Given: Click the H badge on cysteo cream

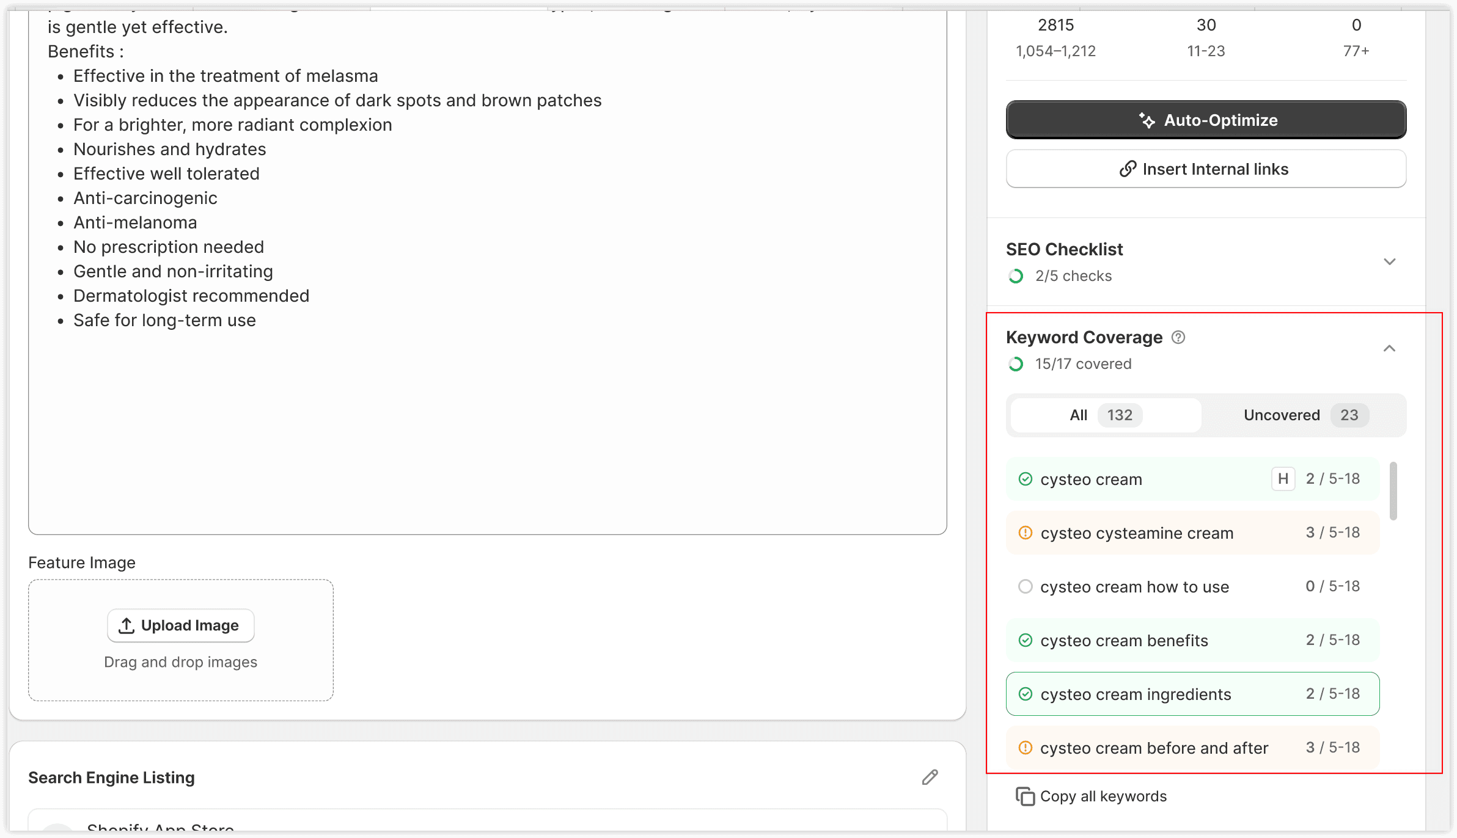Looking at the screenshot, I should coord(1283,479).
